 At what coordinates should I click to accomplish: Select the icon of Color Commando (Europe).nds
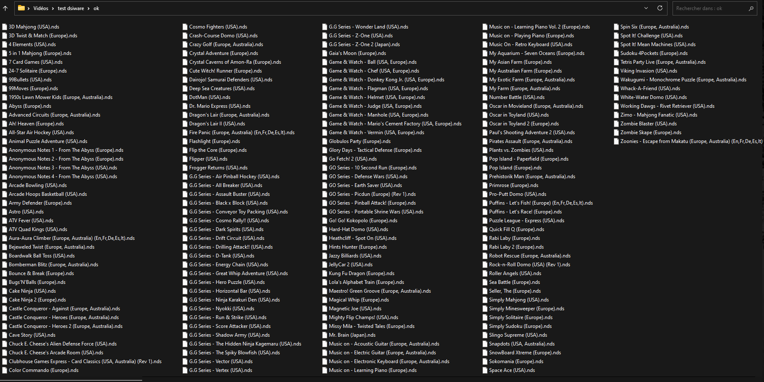coord(5,370)
